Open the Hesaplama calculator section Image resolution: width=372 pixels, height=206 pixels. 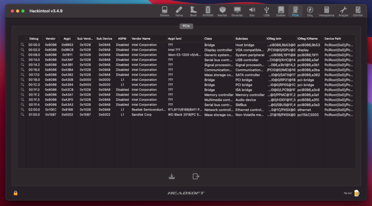[326, 11]
